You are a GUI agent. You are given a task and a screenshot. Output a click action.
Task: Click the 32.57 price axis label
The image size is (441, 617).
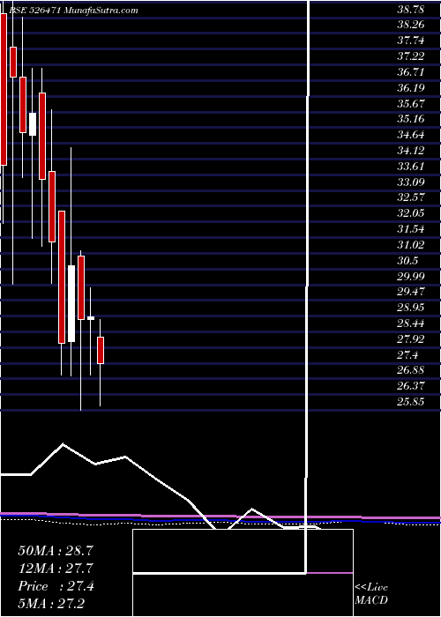pos(411,198)
